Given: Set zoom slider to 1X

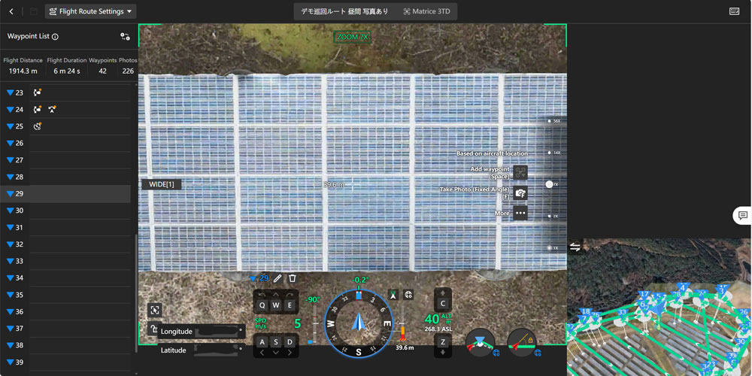Looking at the screenshot, I should pyautogui.click(x=550, y=248).
